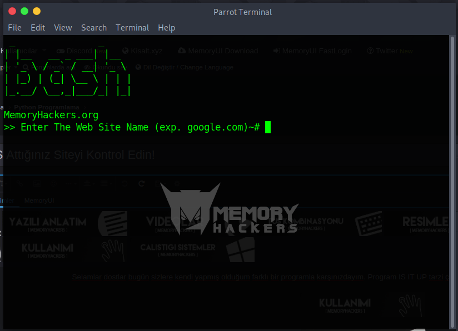Open the Edit menu

pyautogui.click(x=38, y=28)
